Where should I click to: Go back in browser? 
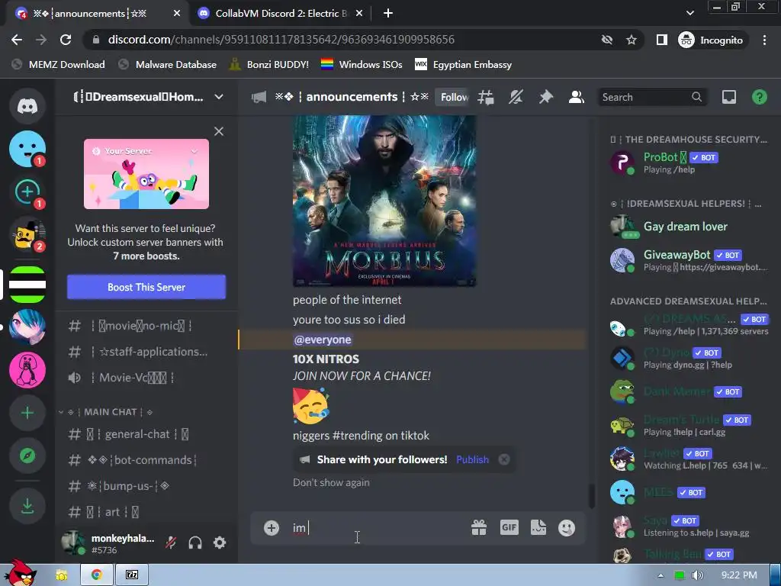point(17,40)
